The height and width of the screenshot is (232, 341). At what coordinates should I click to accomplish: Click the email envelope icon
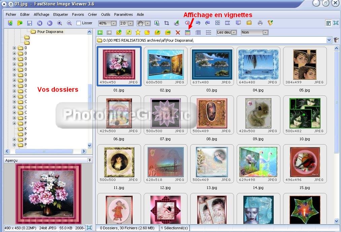(x=249, y=23)
